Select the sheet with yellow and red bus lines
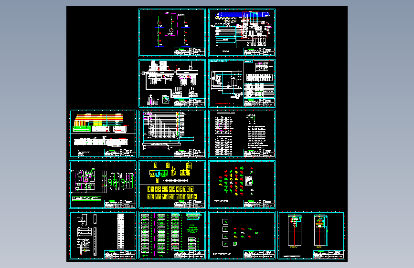 coord(103,134)
